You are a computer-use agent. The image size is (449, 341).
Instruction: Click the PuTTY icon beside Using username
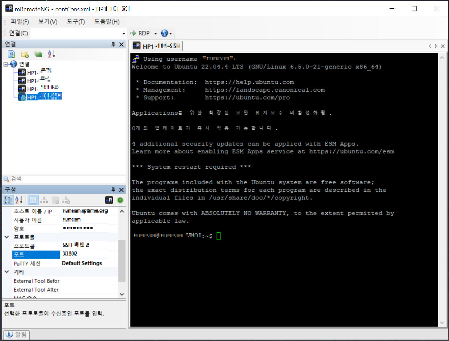(x=136, y=59)
